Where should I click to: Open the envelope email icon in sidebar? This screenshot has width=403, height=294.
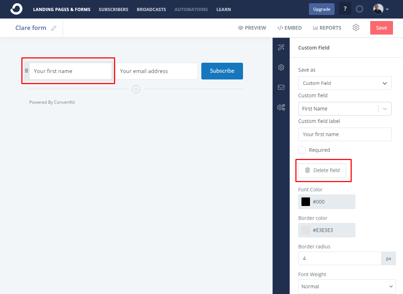tap(281, 87)
